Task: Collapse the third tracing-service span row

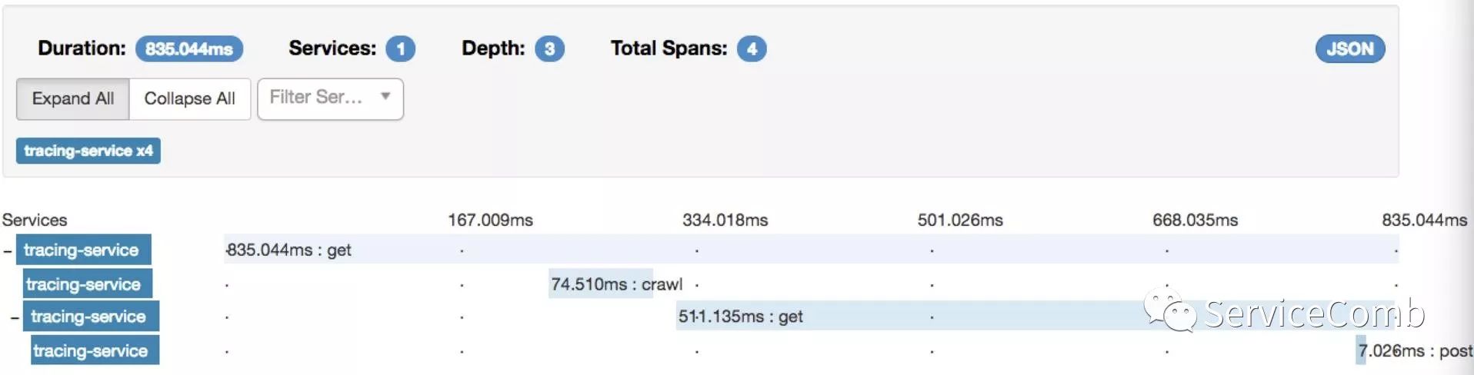Action: (15, 317)
